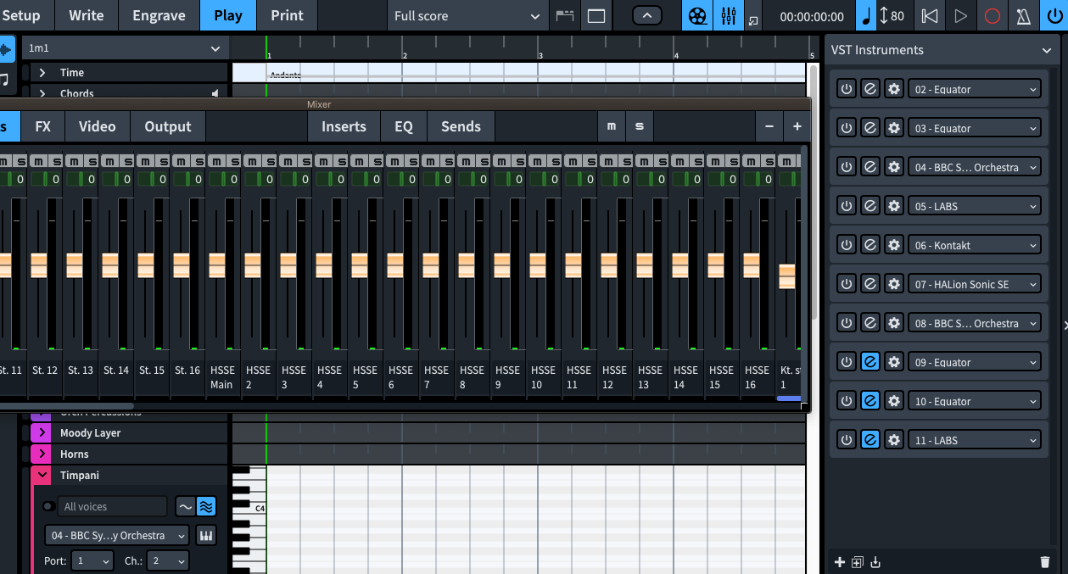Toggle the Mixer toolbar icon
The width and height of the screenshot is (1068, 574).
pos(728,16)
